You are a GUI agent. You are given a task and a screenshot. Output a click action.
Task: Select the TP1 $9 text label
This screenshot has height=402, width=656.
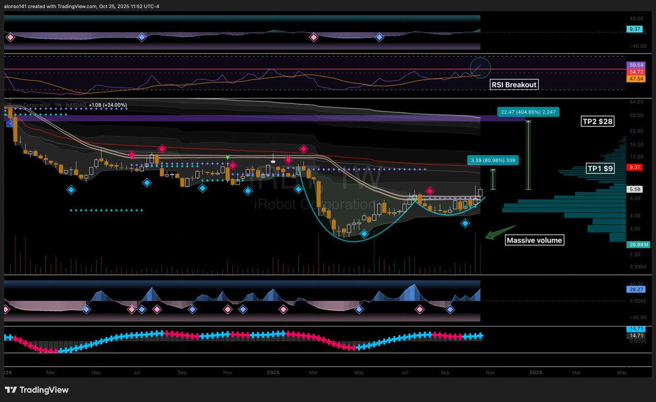click(x=600, y=168)
